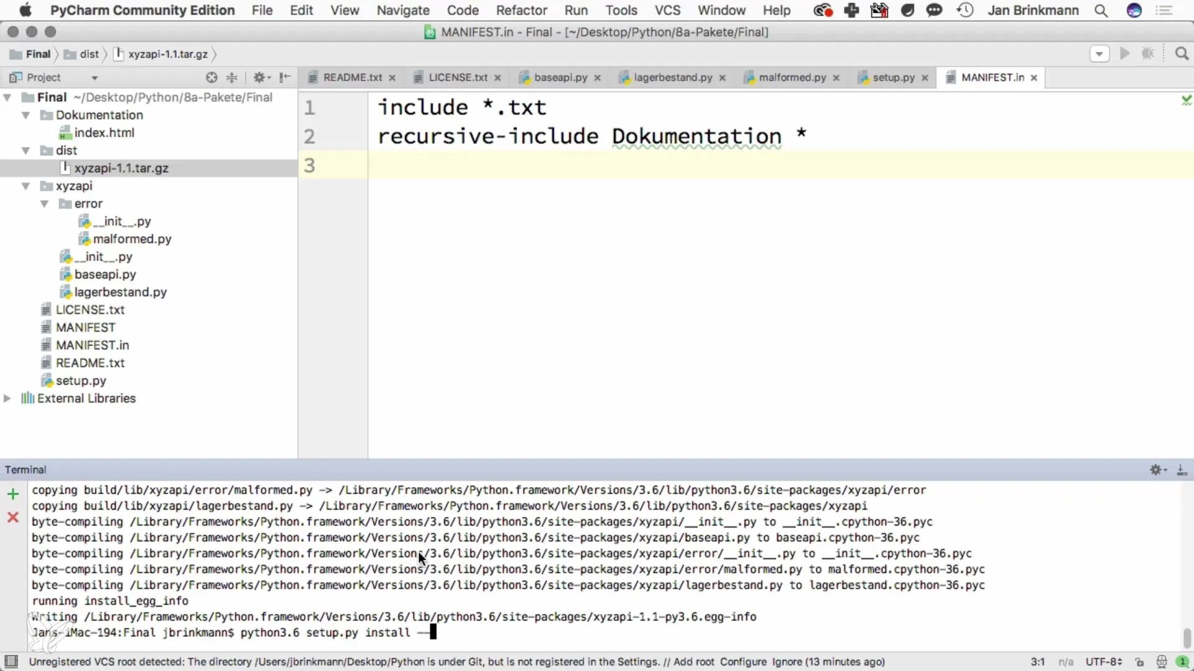This screenshot has width=1194, height=671.
Task: Close the setup.py tab
Action: (x=925, y=78)
